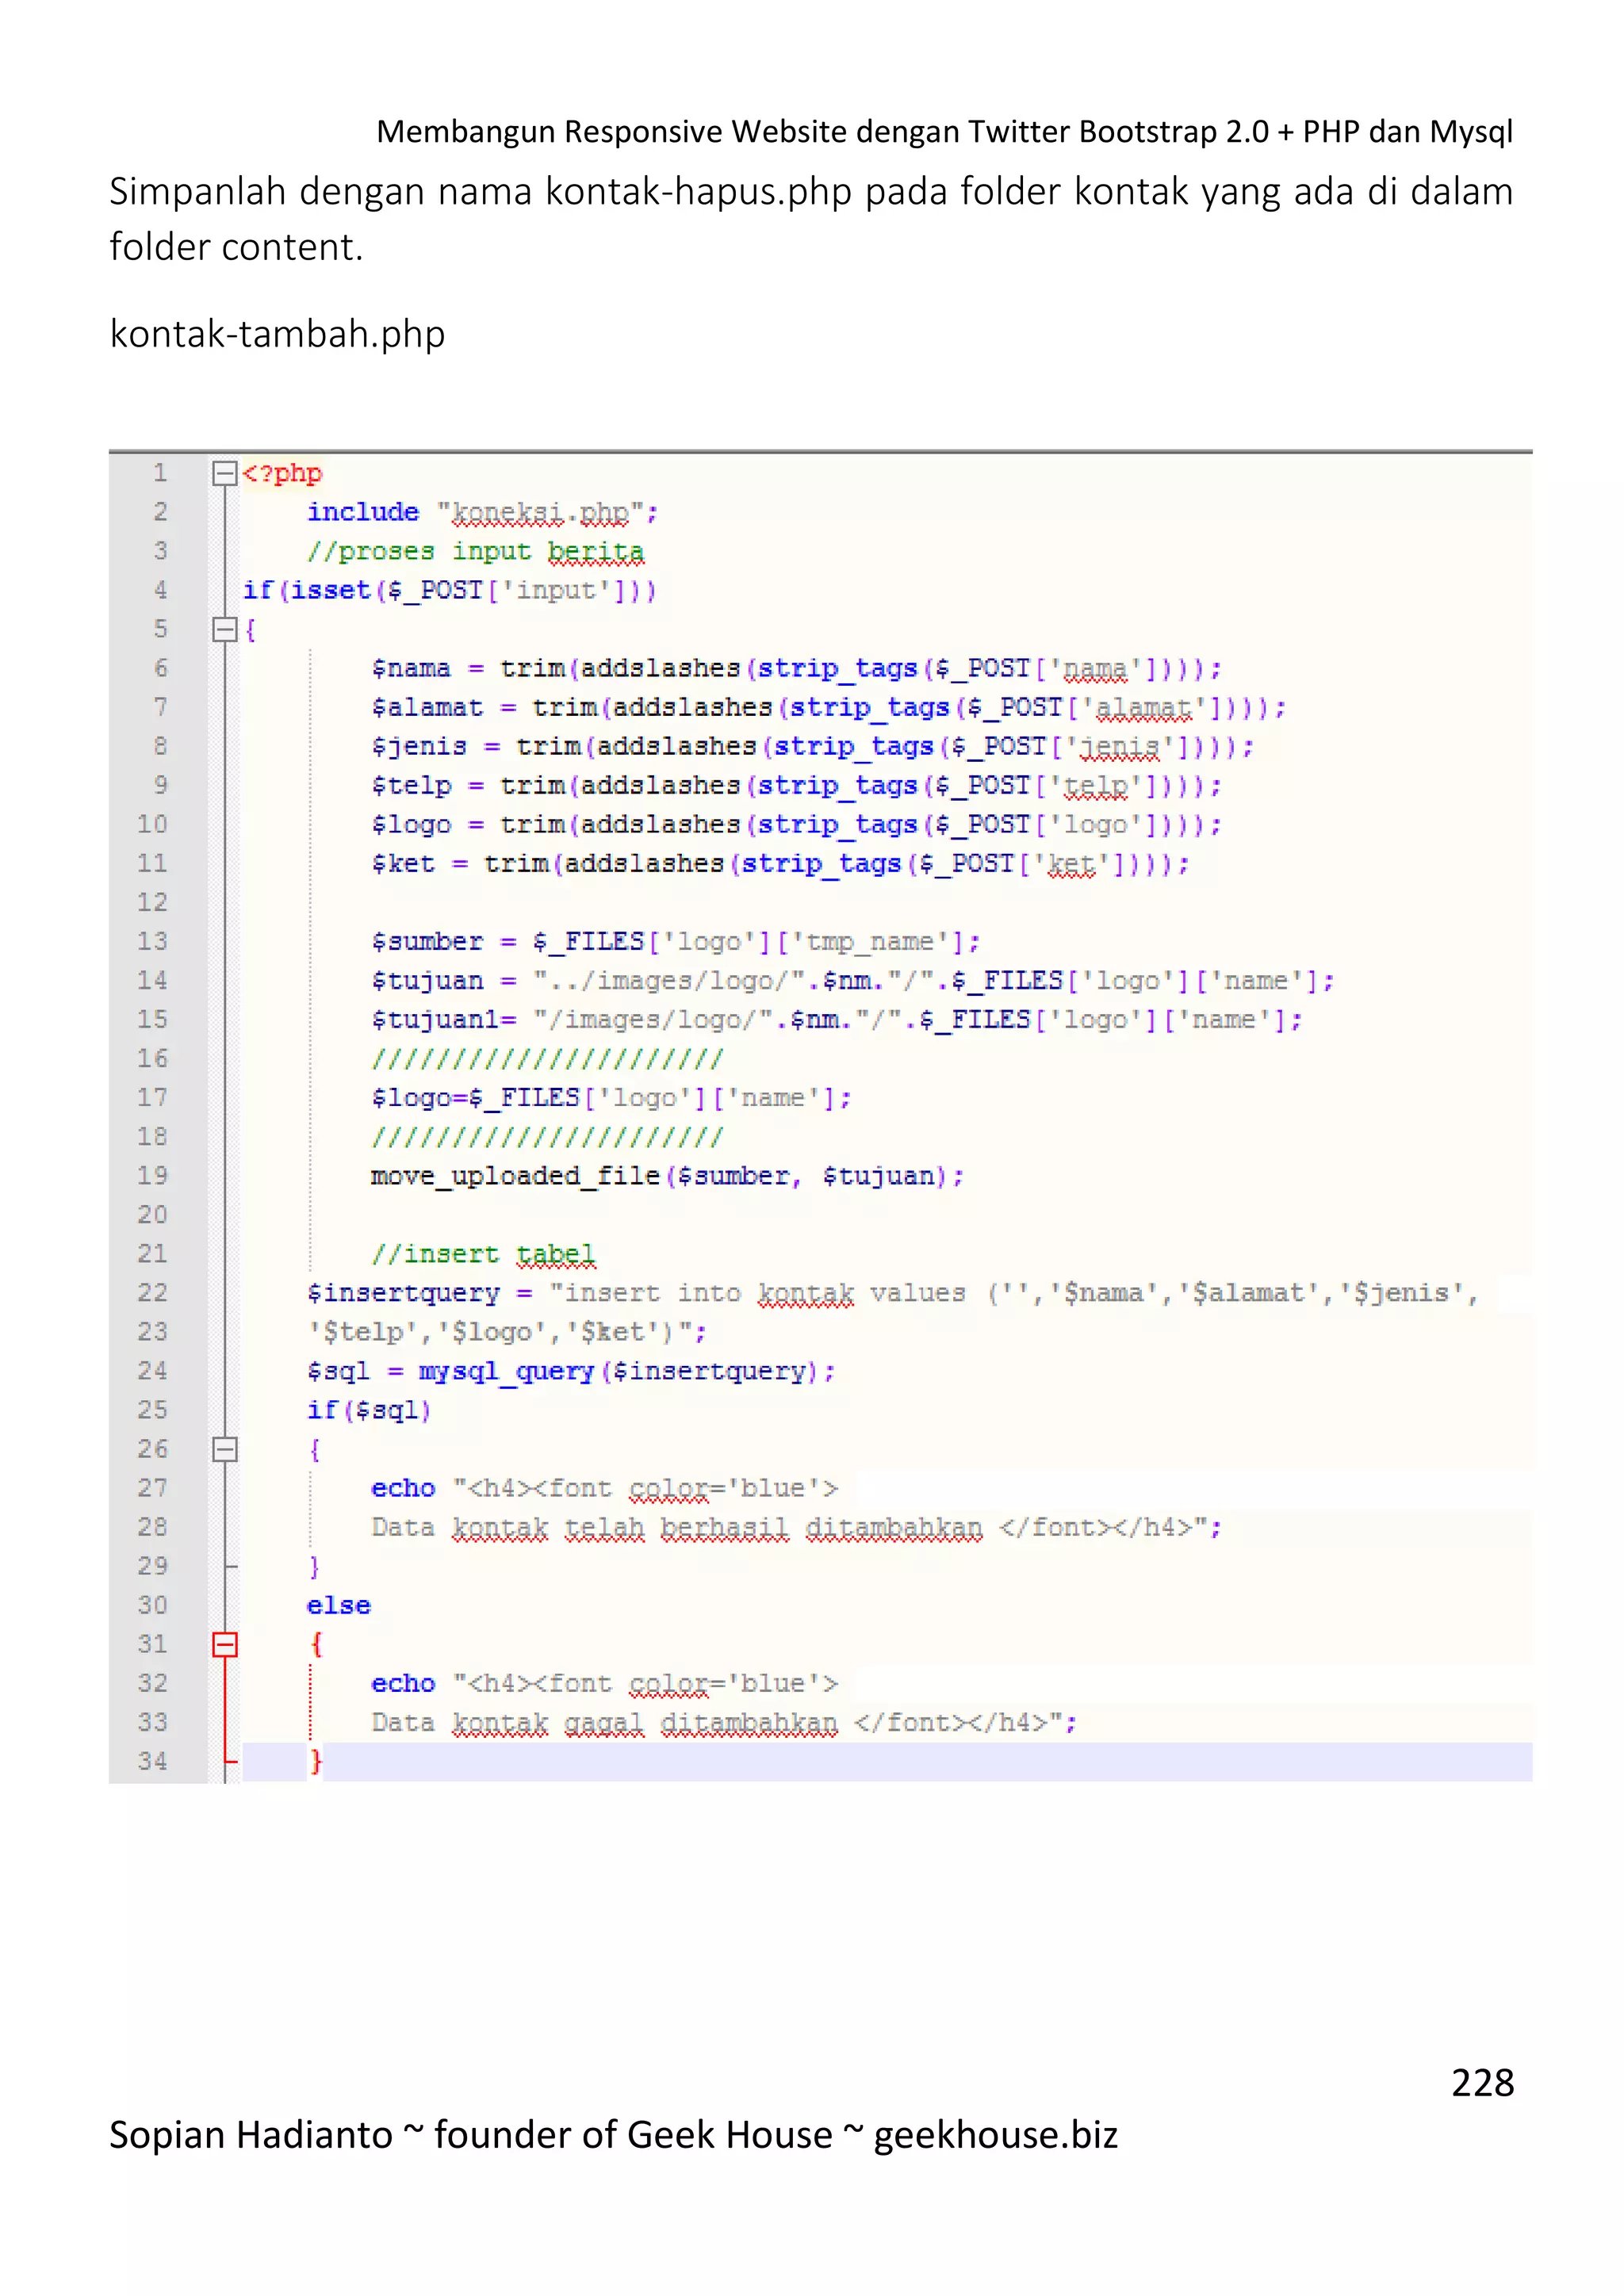This screenshot has height=2296, width=1624.
Task: Click the <?php opening tag
Action: (x=282, y=474)
